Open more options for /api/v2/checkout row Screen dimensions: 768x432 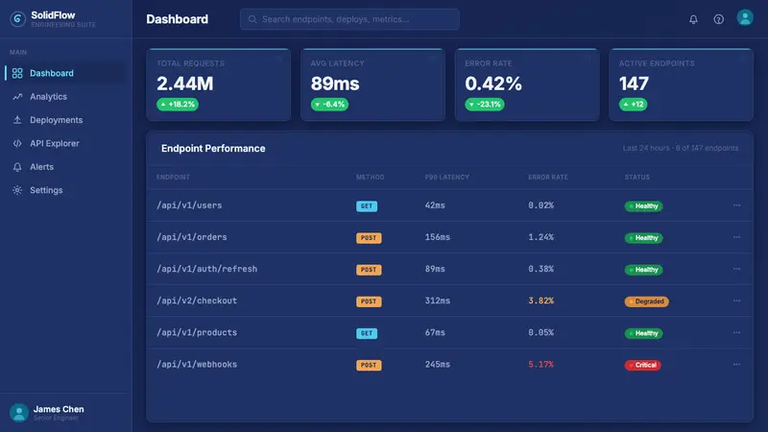tap(736, 300)
